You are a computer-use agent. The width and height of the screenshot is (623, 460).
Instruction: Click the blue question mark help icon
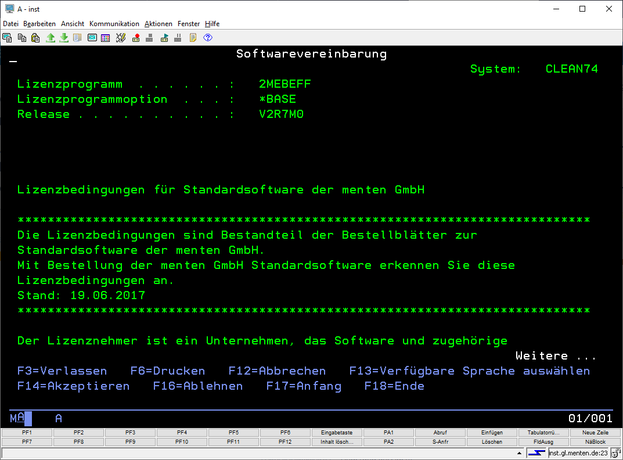click(x=208, y=38)
